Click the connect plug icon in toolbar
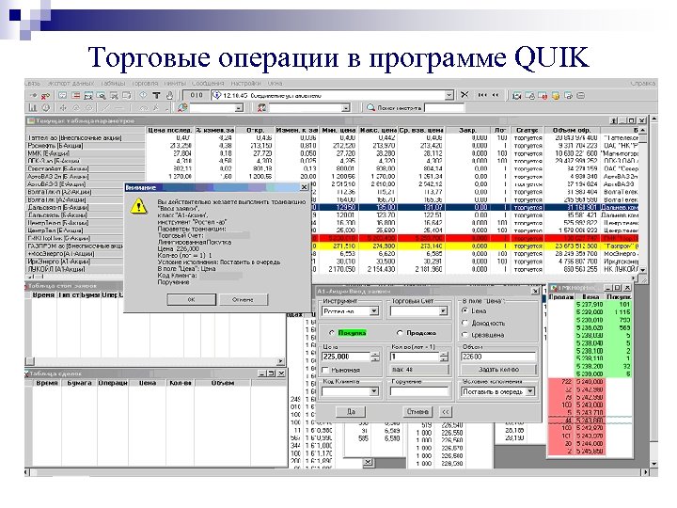The height and width of the screenshot is (508, 677). 34,95
